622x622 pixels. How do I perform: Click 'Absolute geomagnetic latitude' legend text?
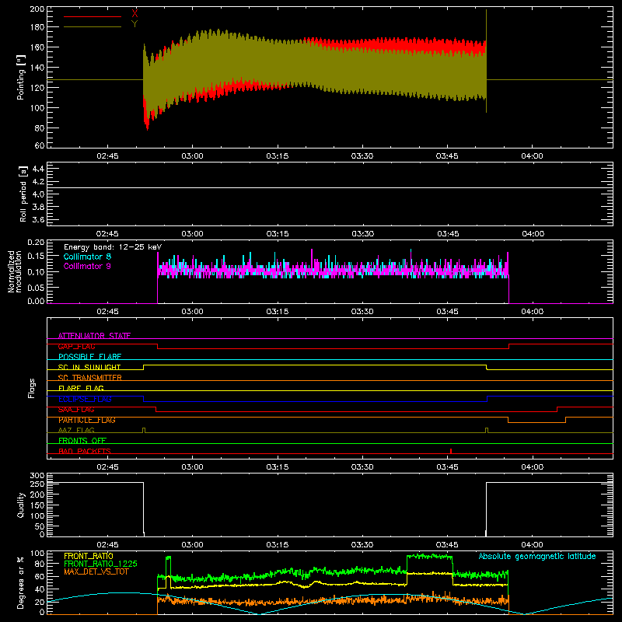537,557
